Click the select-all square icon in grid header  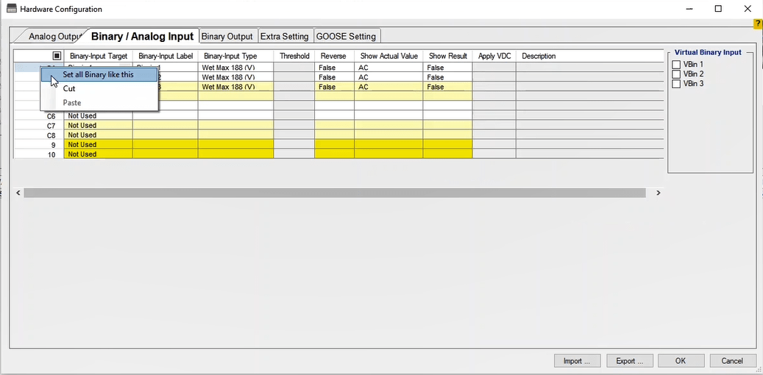[57, 56]
